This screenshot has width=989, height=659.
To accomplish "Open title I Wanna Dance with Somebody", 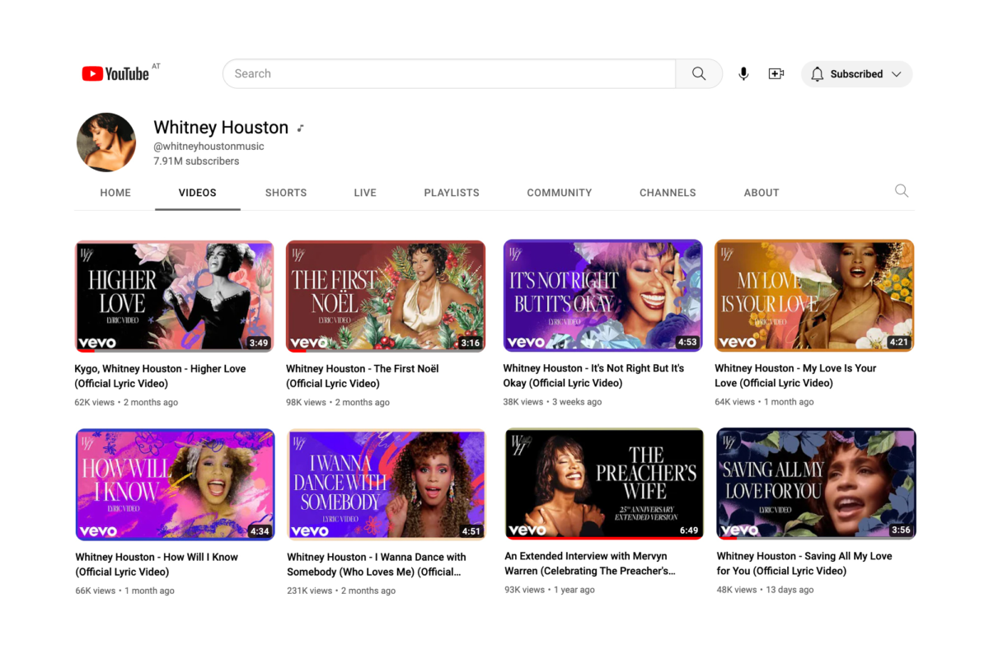I will [x=377, y=564].
